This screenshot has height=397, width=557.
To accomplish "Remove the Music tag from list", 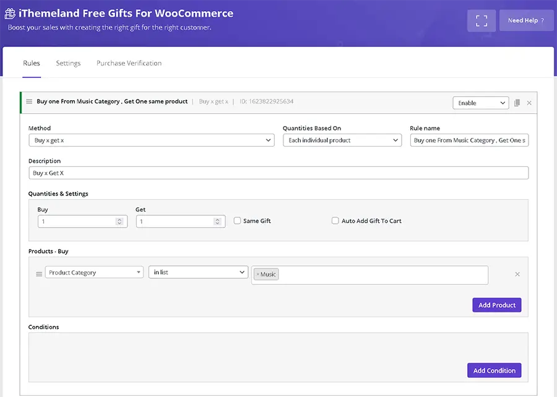I will [x=258, y=274].
